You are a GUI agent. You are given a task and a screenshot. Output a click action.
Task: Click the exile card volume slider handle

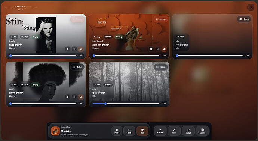(105, 104)
